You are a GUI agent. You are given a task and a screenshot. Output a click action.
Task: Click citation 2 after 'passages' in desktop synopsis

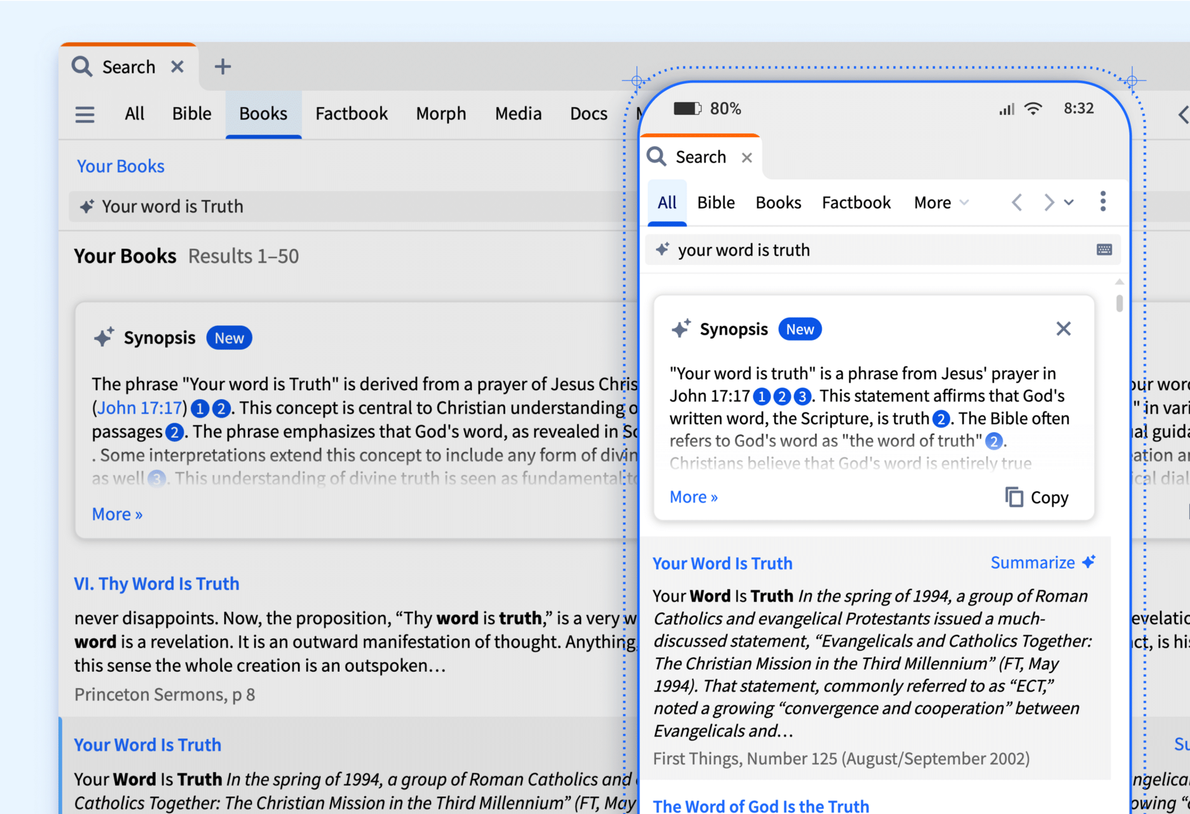tap(174, 433)
